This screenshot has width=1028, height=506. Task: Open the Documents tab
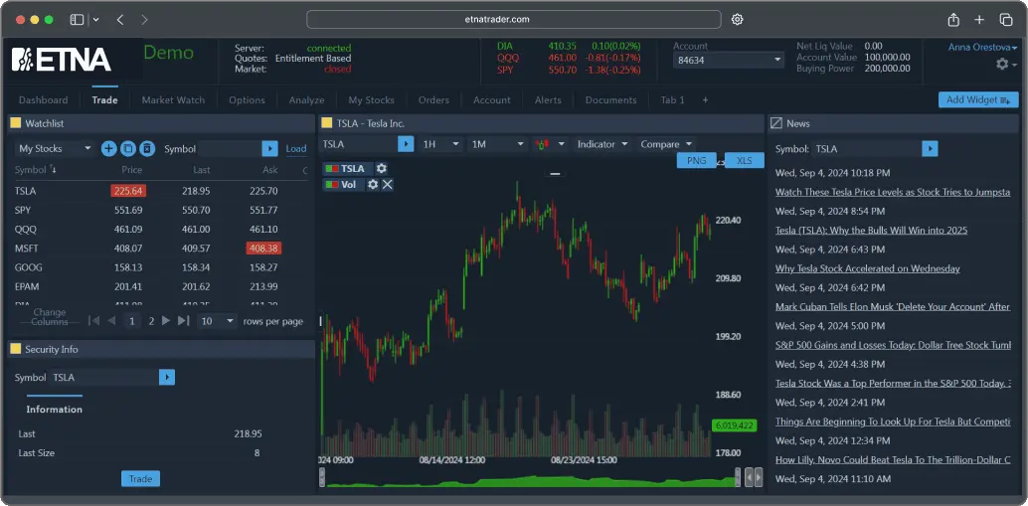pos(611,100)
